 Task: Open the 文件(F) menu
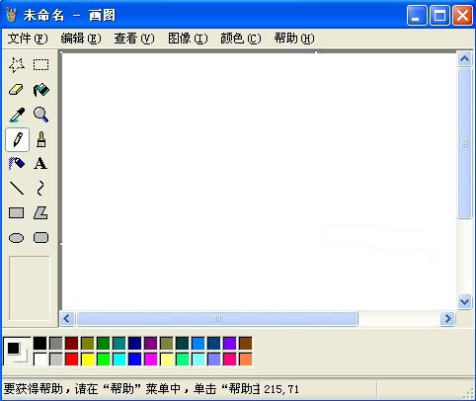[28, 39]
